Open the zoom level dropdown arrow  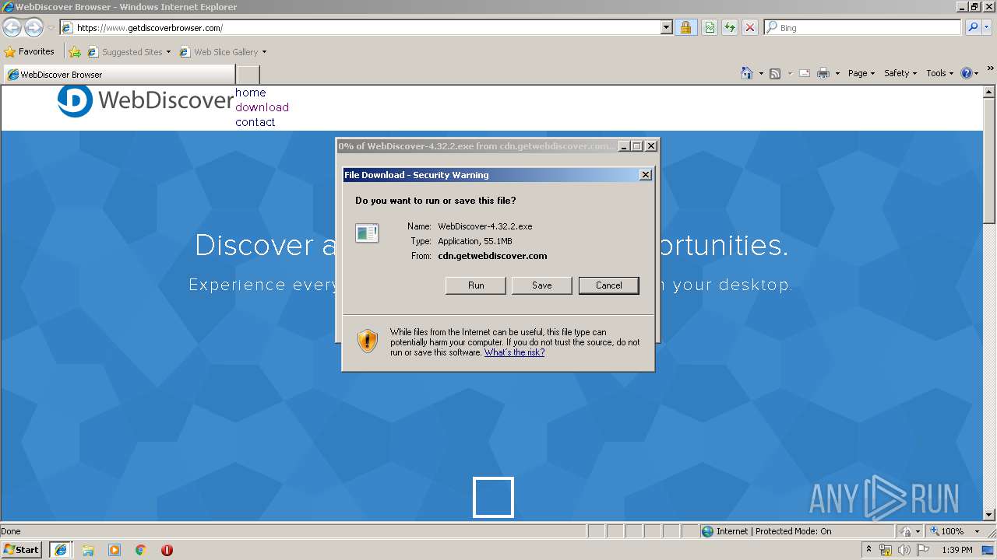(977, 531)
